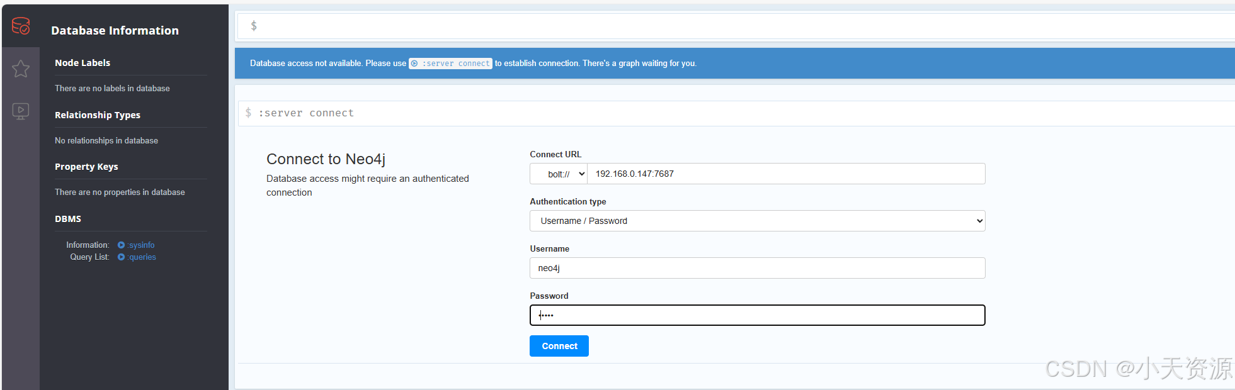The width and height of the screenshot is (1235, 390).
Task: Focus the Password input field
Action: click(x=758, y=315)
